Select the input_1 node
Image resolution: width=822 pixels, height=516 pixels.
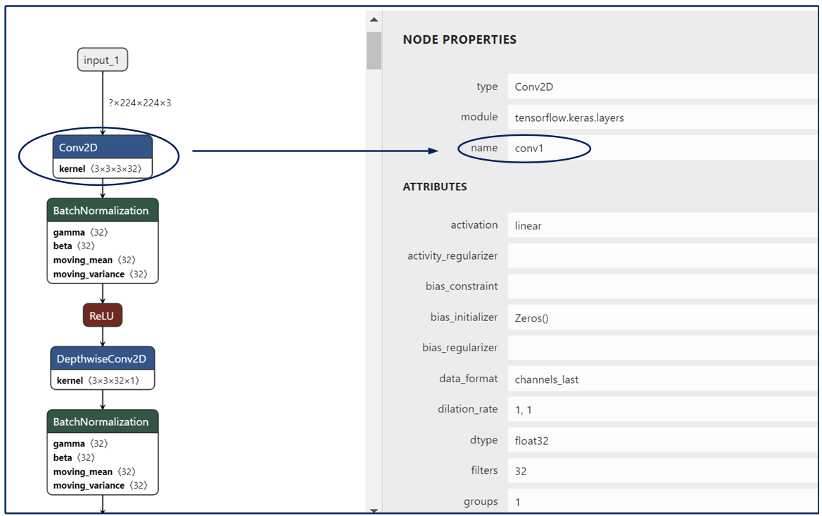[x=102, y=61]
